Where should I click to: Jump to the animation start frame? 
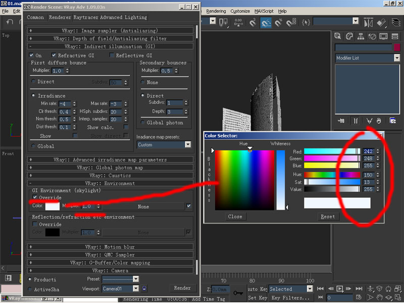click(320, 288)
